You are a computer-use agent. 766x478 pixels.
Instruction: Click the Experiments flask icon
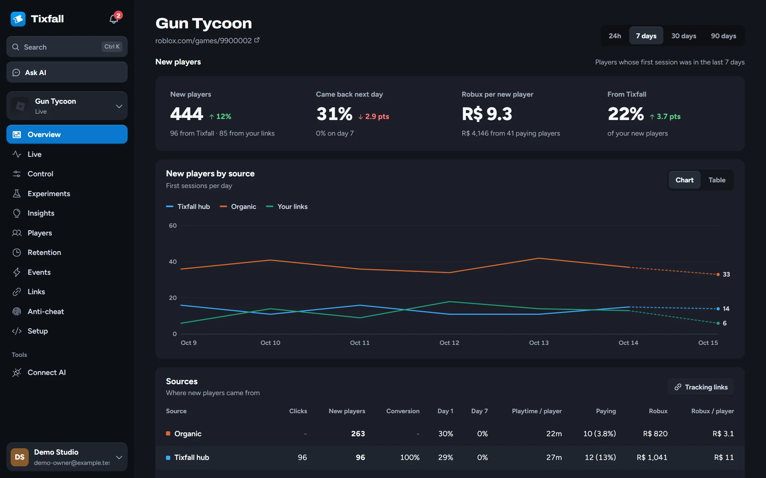(x=17, y=194)
